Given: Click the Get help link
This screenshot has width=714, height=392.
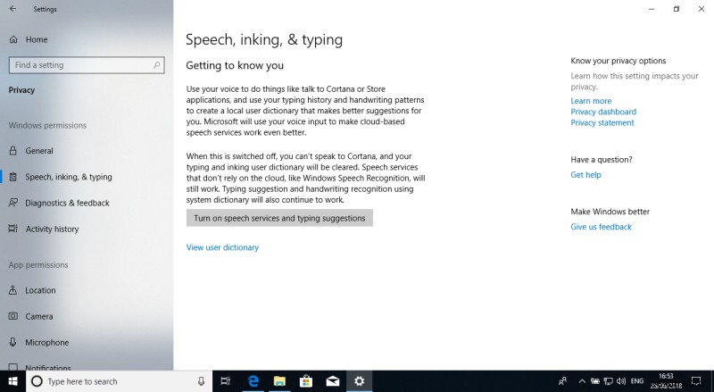Looking at the screenshot, I should (585, 175).
